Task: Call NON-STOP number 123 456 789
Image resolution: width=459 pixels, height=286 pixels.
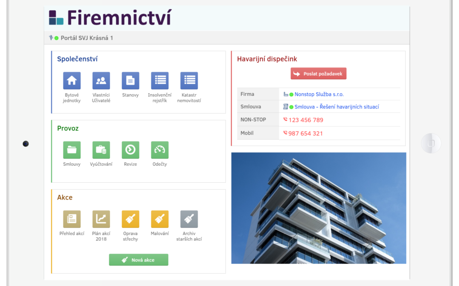Action: pyautogui.click(x=306, y=120)
